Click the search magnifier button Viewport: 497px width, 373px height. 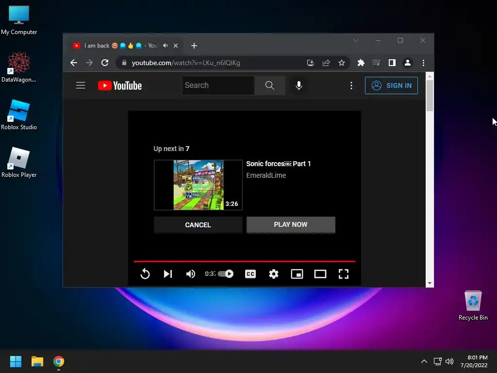click(270, 85)
